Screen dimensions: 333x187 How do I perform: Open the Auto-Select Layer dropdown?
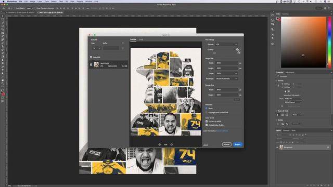click(x=30, y=8)
